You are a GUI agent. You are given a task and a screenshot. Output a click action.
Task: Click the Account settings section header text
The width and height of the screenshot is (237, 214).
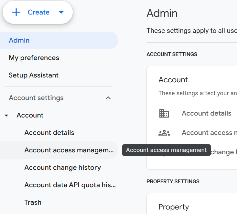(36, 98)
